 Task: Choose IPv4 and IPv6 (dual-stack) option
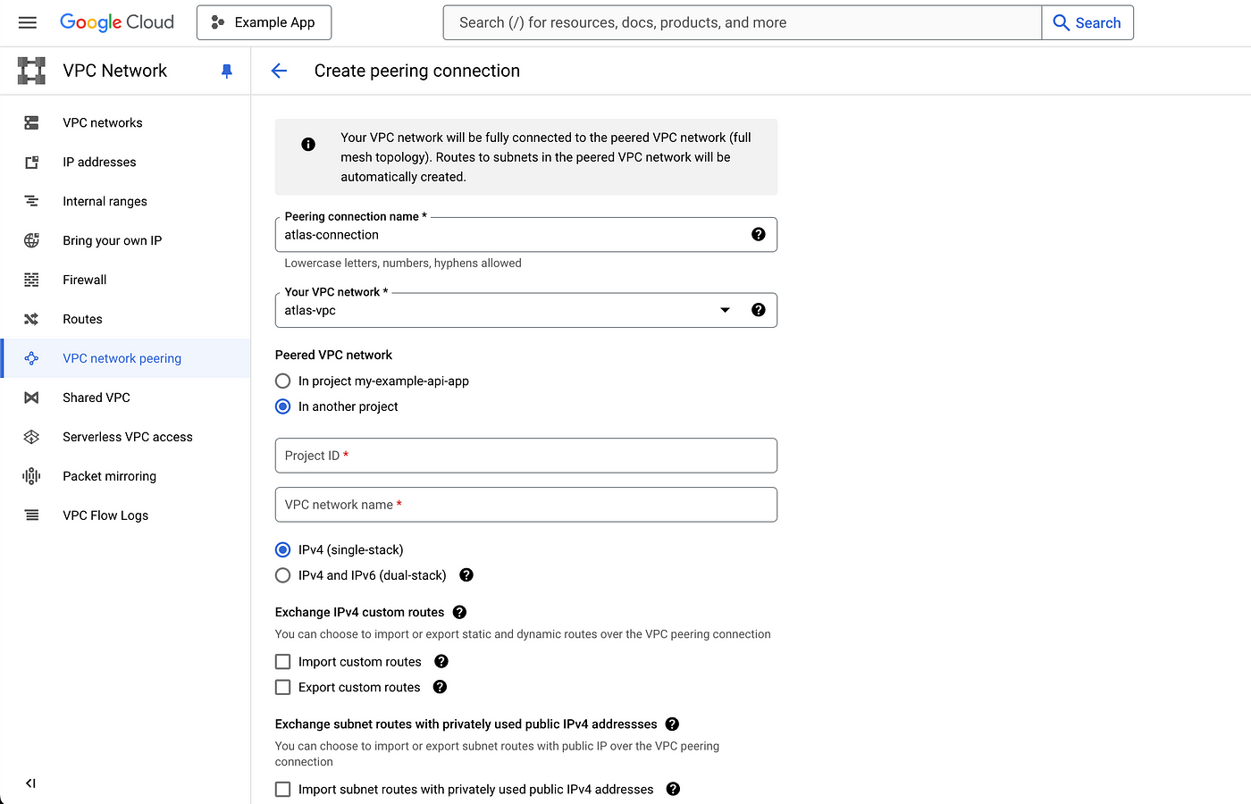pos(283,575)
